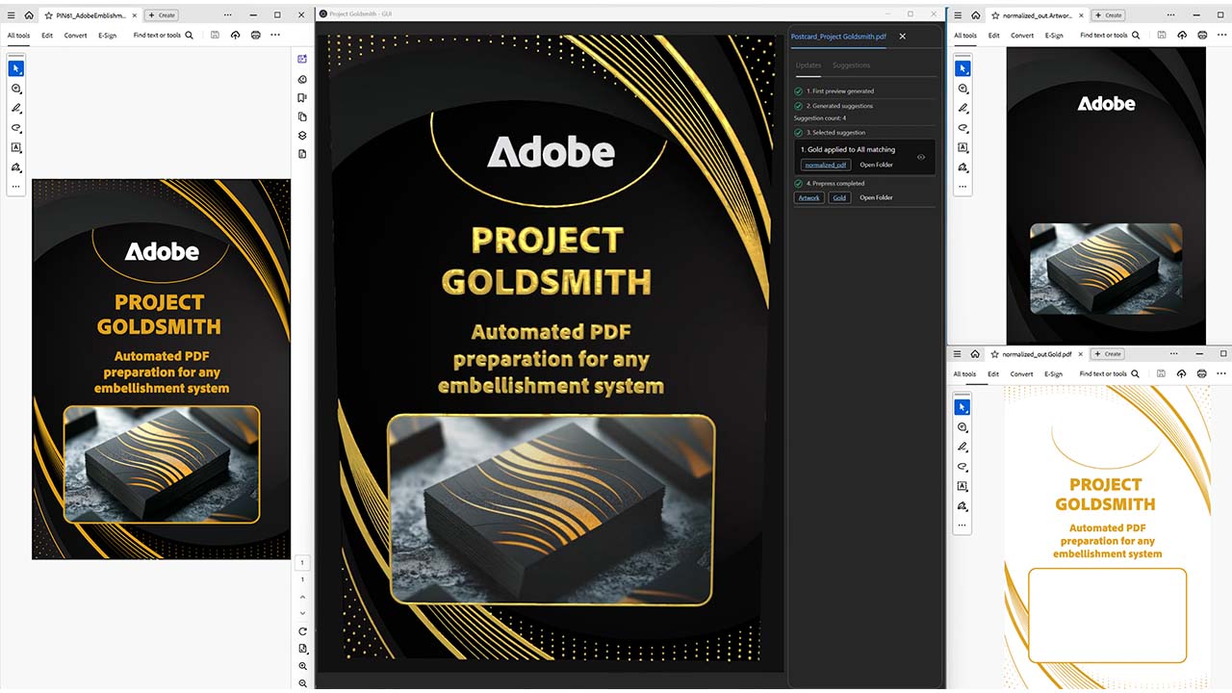Open the Bookmarks panel icon

[x=302, y=97]
